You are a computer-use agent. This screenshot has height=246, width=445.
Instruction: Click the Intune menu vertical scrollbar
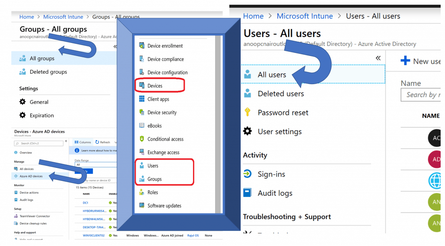pyautogui.click(x=218, y=124)
